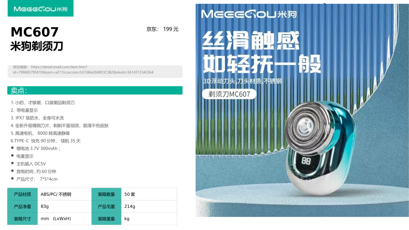Click the MC607 model title
The image size is (409, 230).
pos(34,32)
